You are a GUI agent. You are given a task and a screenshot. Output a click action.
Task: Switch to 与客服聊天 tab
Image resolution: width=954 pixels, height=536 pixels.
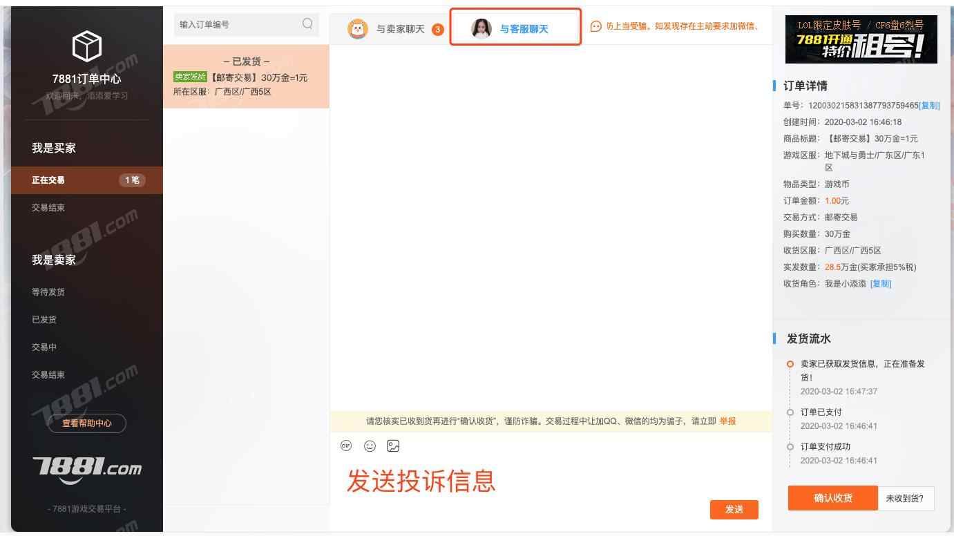(x=515, y=28)
